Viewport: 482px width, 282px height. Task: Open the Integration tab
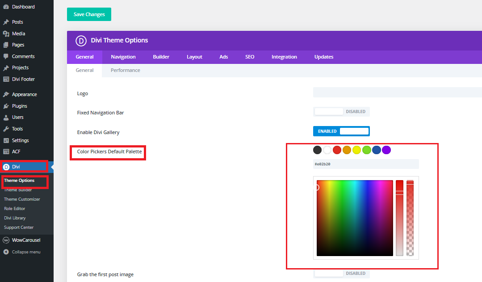[284, 57]
